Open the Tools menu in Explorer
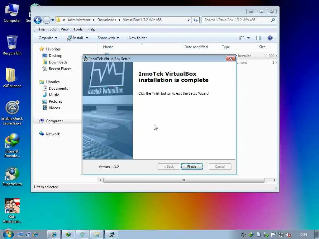The image size is (319, 239). point(78,29)
